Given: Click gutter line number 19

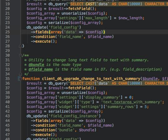Looking at the screenshot, I should [x=7, y=4].
